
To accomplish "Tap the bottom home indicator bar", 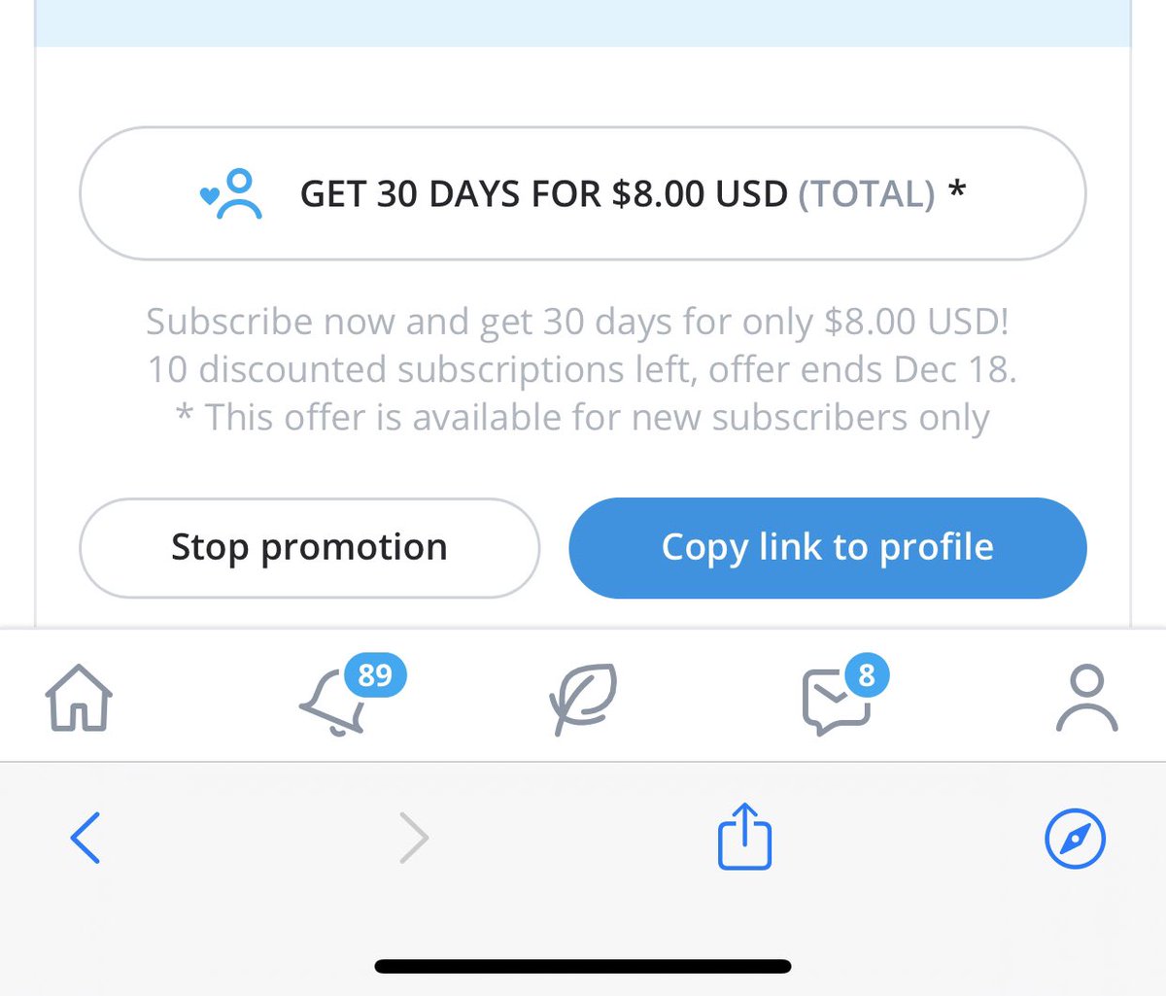I will tap(583, 966).
